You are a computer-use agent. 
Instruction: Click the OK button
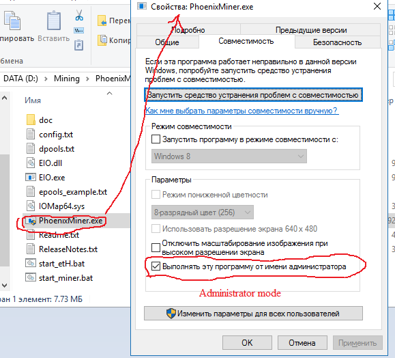[x=247, y=342]
